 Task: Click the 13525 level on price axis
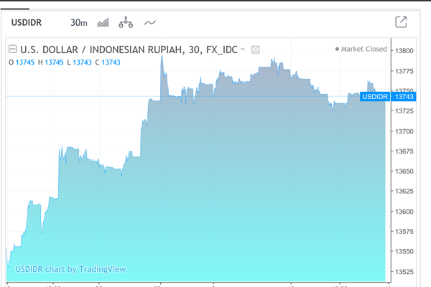click(x=404, y=272)
